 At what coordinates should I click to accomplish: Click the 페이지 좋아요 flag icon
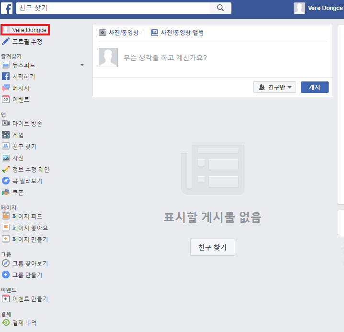[6, 228]
